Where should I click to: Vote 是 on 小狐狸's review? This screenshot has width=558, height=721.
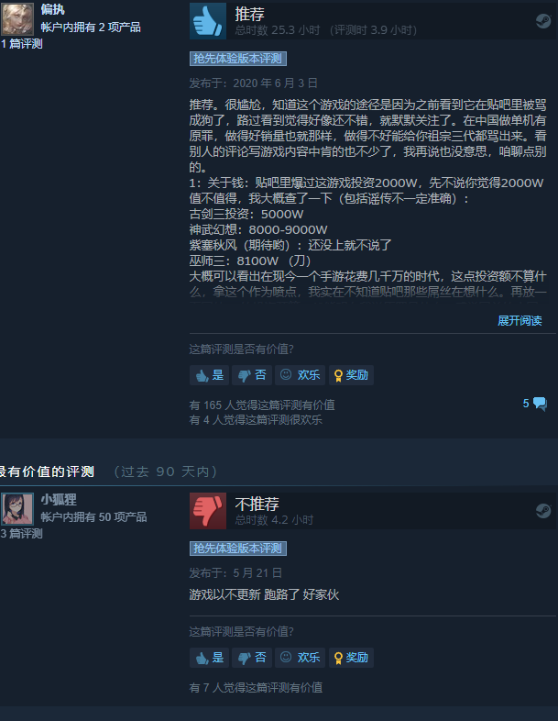point(210,658)
